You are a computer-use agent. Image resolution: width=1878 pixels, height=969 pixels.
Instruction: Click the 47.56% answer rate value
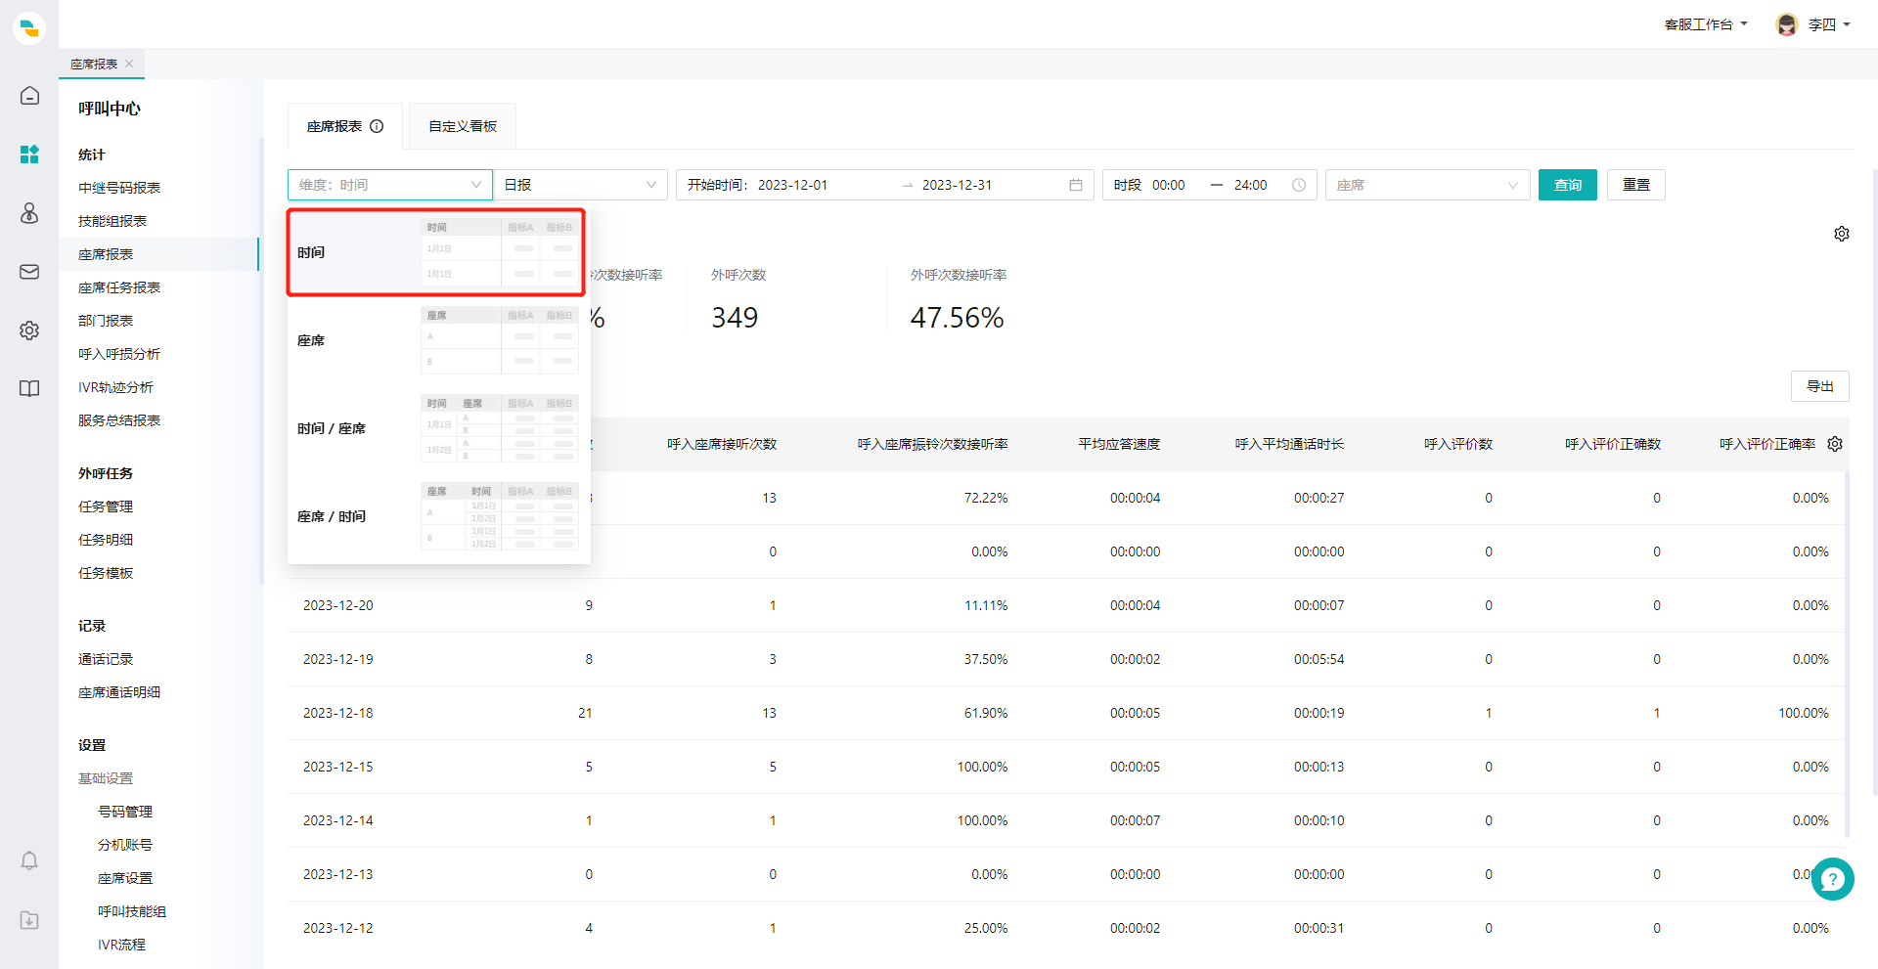[957, 318]
